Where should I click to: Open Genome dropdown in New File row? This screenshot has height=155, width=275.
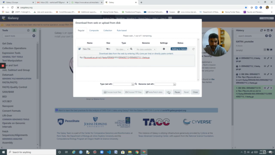[146, 50]
